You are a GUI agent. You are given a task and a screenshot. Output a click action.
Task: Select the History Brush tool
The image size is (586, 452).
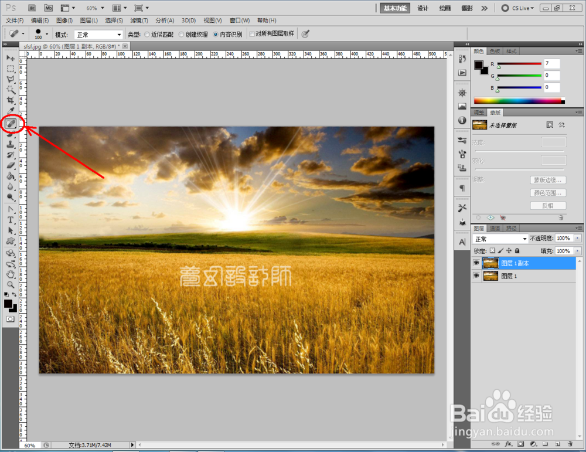tap(11, 155)
